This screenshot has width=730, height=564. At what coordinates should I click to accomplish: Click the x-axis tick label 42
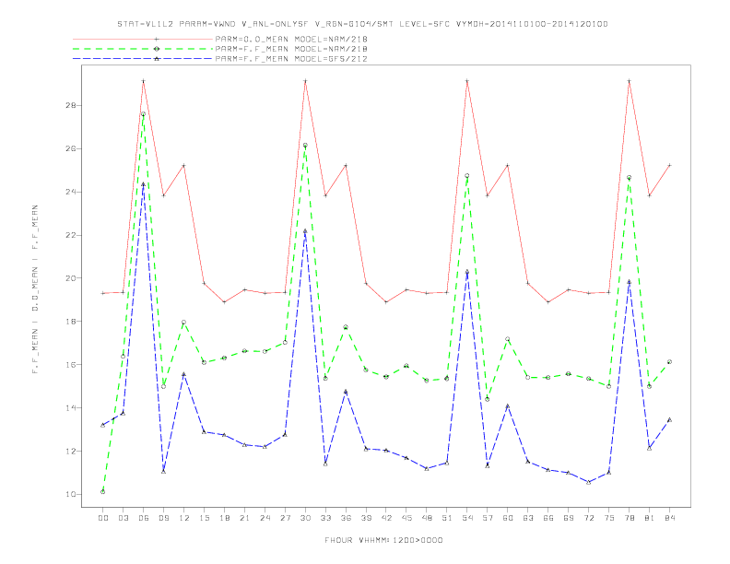[x=386, y=518]
